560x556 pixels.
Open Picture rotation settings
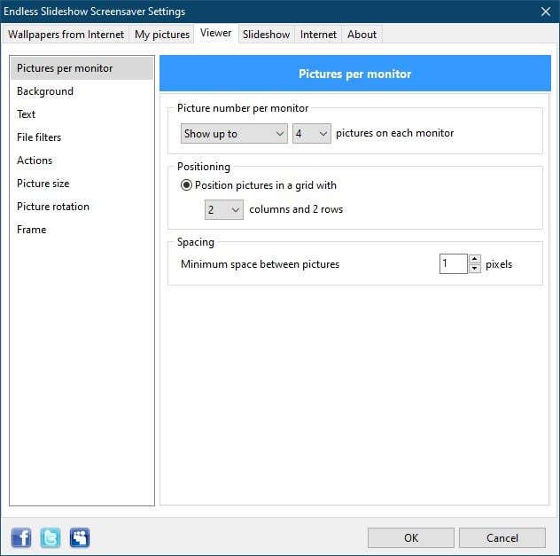82,207
